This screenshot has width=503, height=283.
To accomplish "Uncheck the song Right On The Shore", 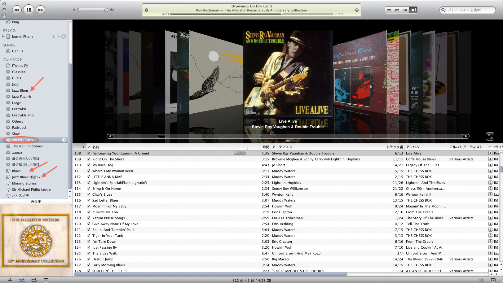I will (89, 159).
